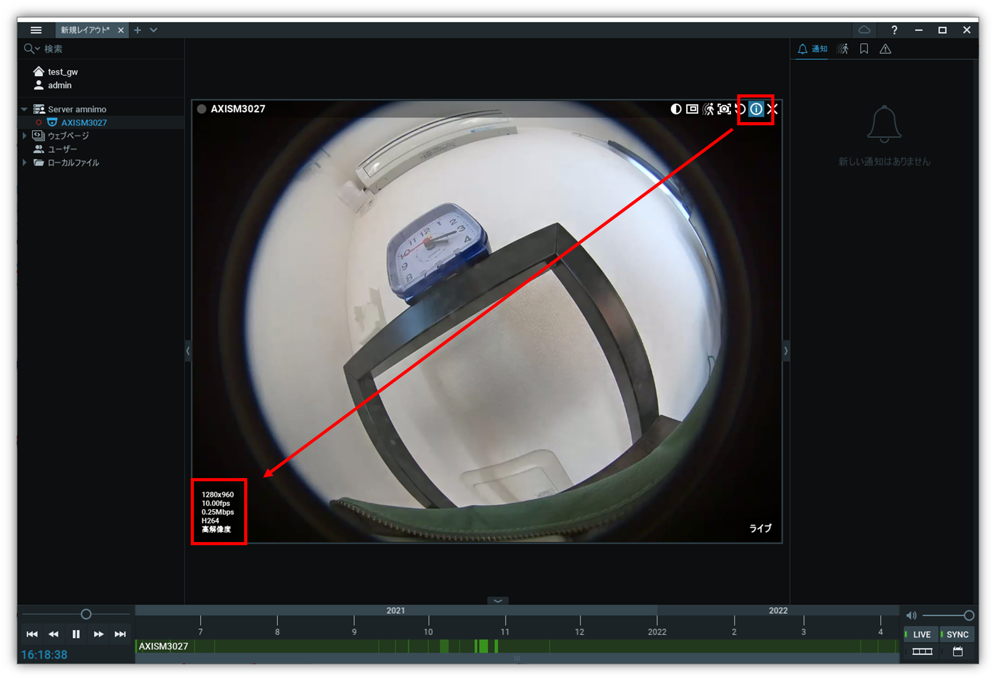Close the 新規レイアウト tab
The width and height of the screenshot is (996, 681).
click(121, 30)
